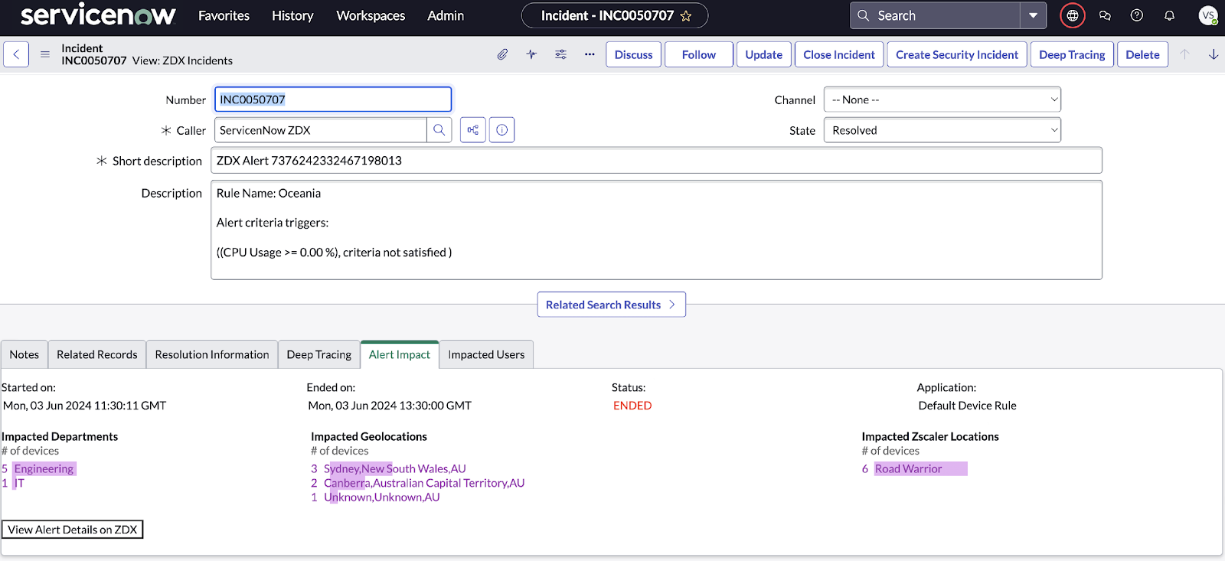Open the Admin menu
Viewport: 1225px width, 561px height.
pyautogui.click(x=446, y=15)
